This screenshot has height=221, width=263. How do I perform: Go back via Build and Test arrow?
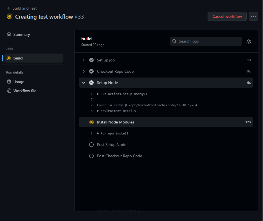(9, 8)
